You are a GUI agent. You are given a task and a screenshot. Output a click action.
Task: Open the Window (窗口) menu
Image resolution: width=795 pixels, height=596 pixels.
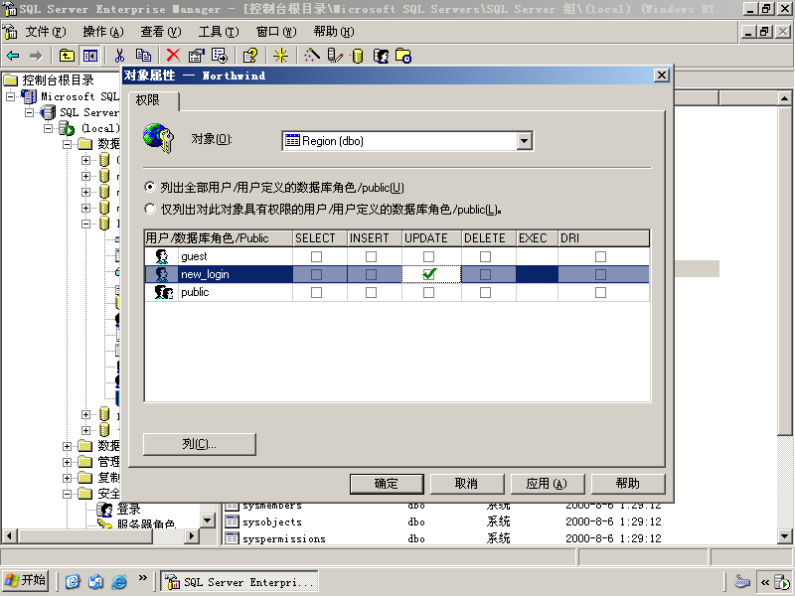tap(276, 32)
